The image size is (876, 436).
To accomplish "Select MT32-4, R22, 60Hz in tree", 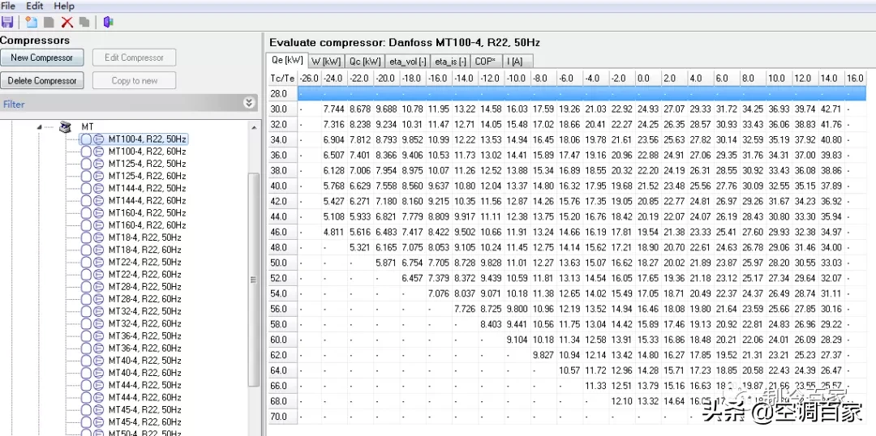I will pos(144,323).
